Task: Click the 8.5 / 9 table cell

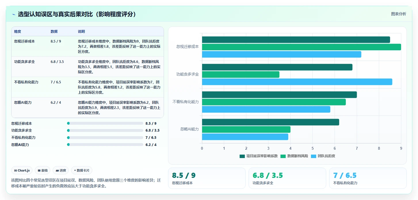Action: coord(56,41)
